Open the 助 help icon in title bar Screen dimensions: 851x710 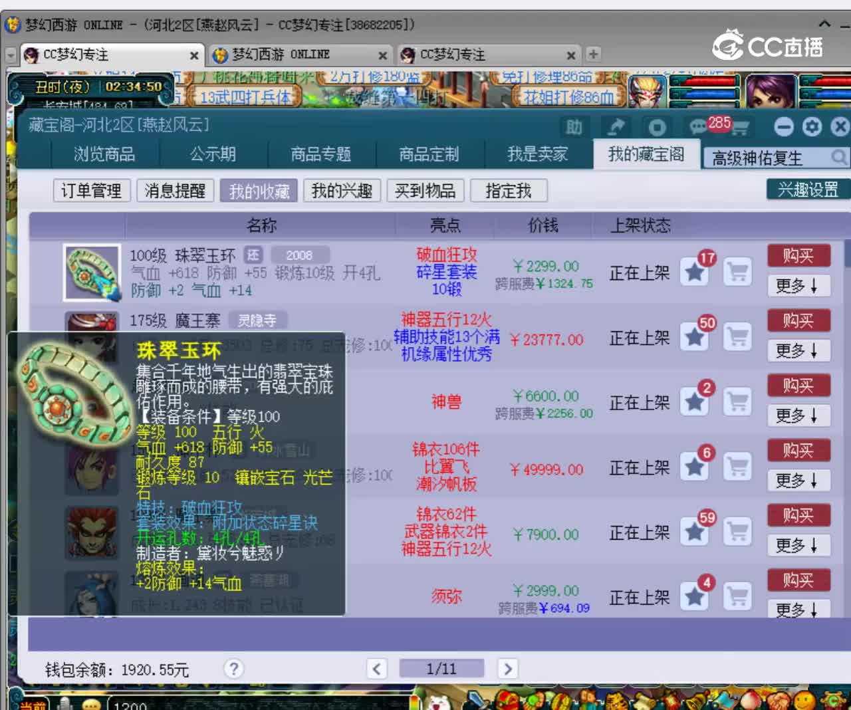tap(574, 127)
